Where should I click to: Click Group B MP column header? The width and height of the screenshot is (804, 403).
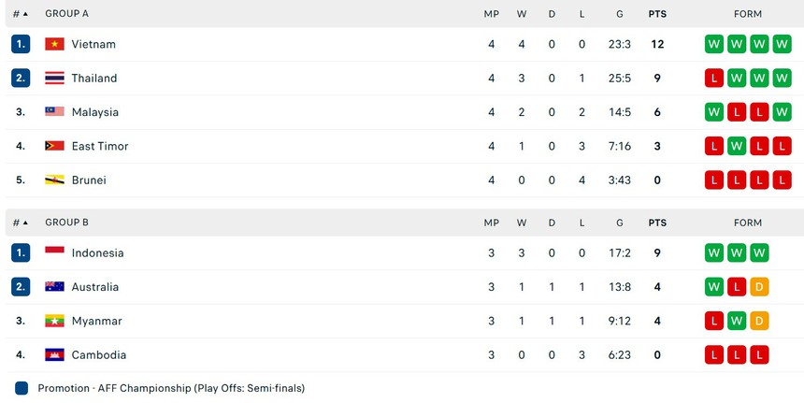tap(491, 223)
